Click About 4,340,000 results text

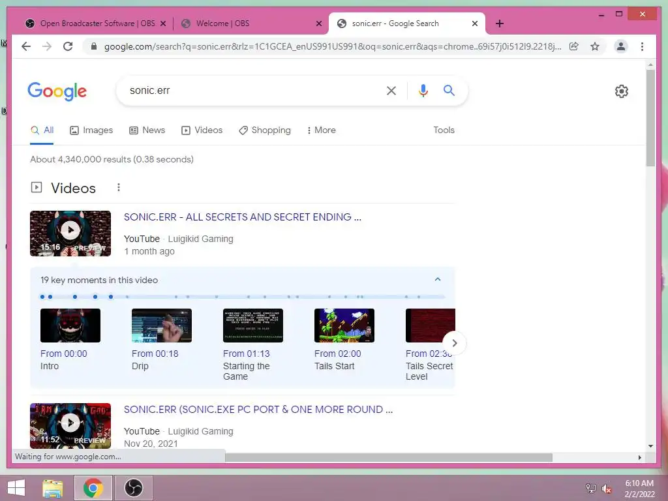(x=112, y=159)
